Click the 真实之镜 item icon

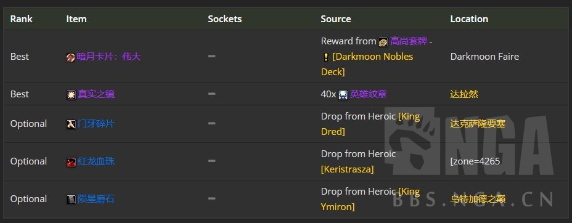pos(71,95)
